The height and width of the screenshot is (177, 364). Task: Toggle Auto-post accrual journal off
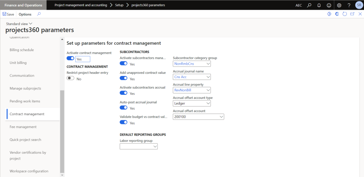coord(123,108)
